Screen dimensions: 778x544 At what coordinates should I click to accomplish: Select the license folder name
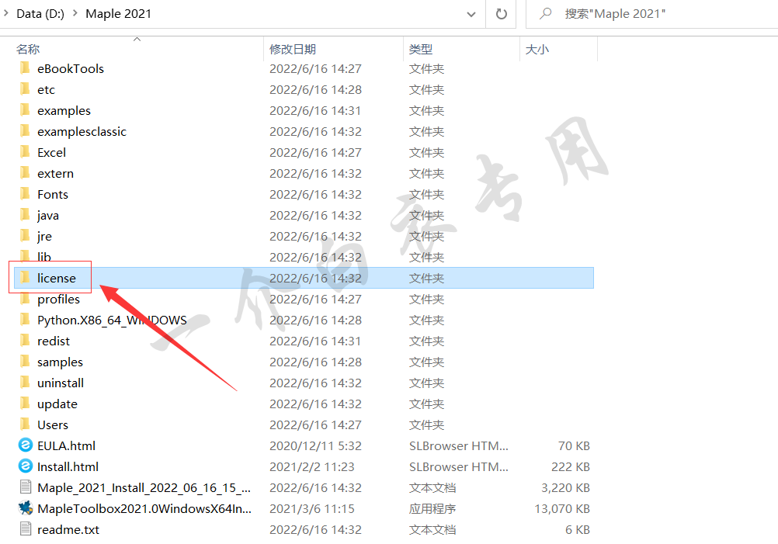coord(57,278)
